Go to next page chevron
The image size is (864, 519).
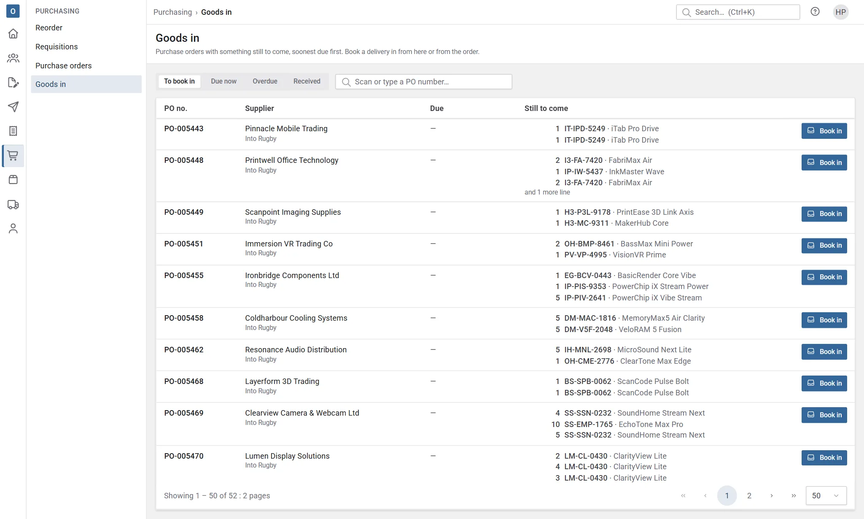click(x=772, y=495)
